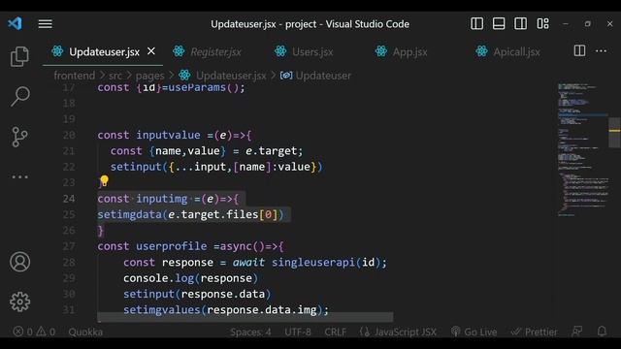Screen dimensions: 621x349
Task: Click the React icon on Users.jsx tab
Action: [280, 51]
